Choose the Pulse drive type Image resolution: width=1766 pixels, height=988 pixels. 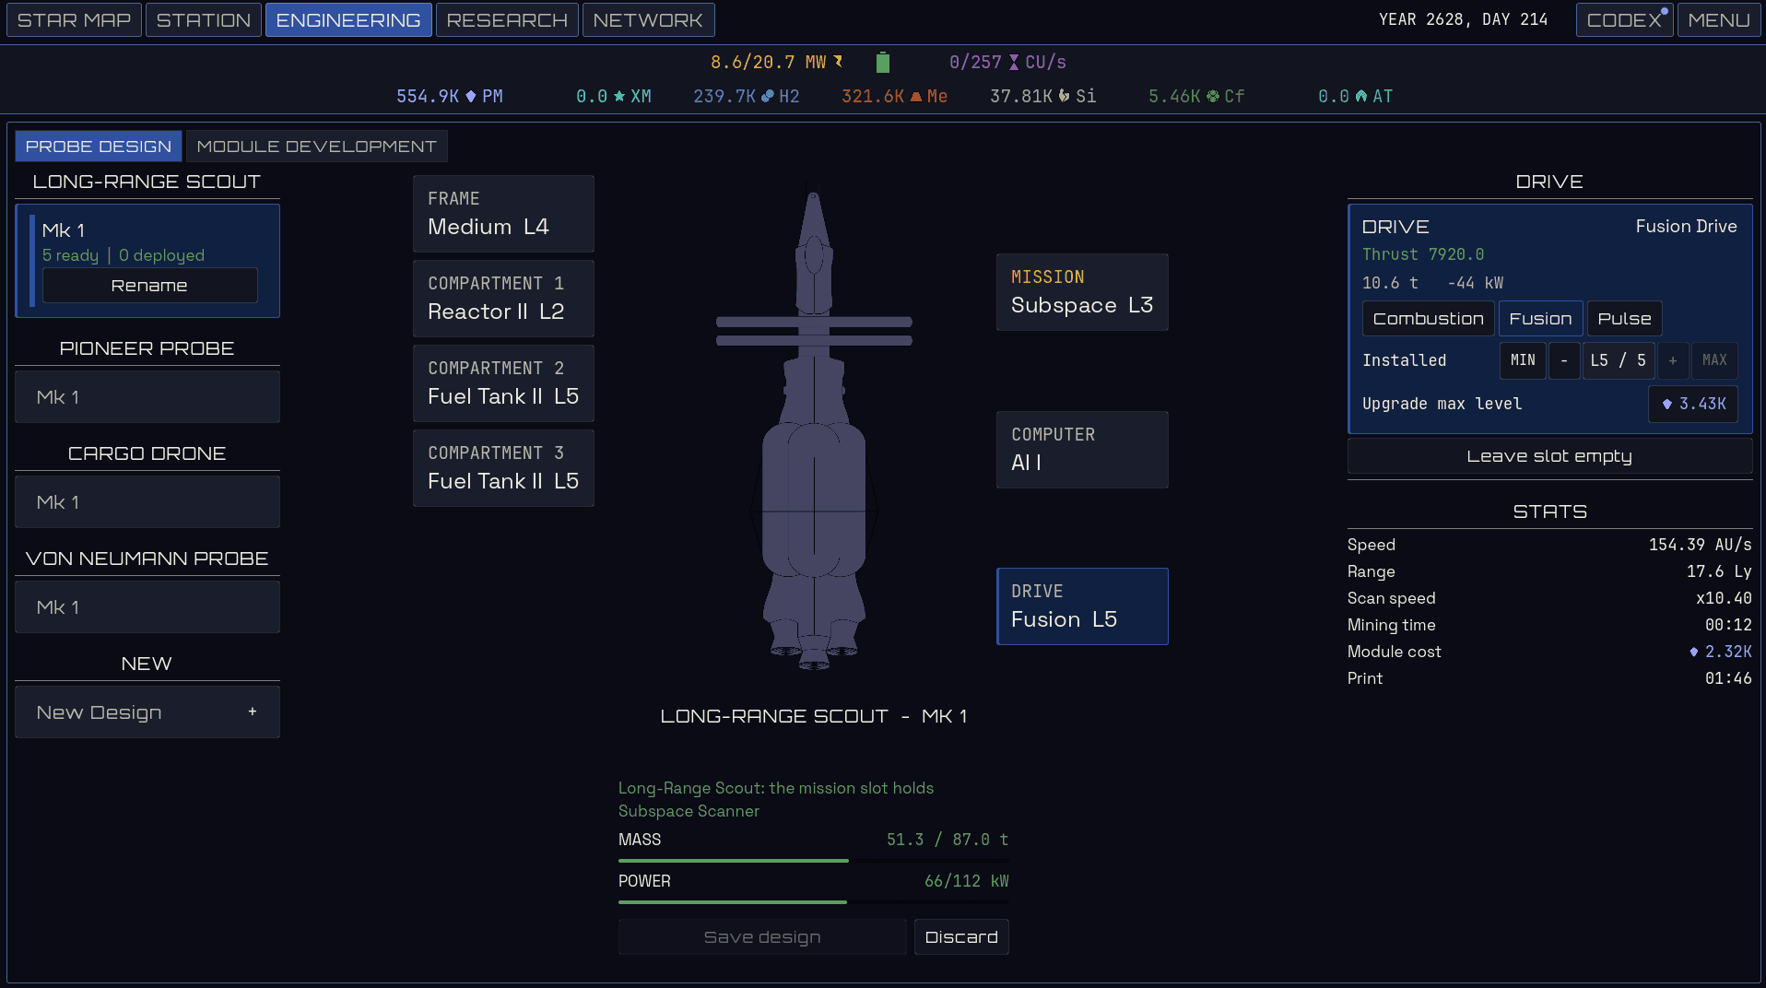(x=1624, y=319)
